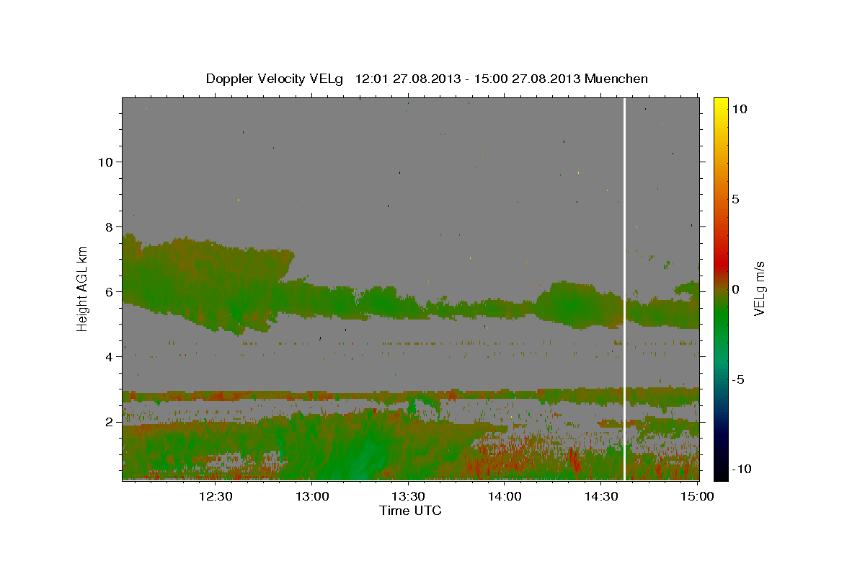
Task: Click the colorbar value -5 label
Action: coord(738,379)
